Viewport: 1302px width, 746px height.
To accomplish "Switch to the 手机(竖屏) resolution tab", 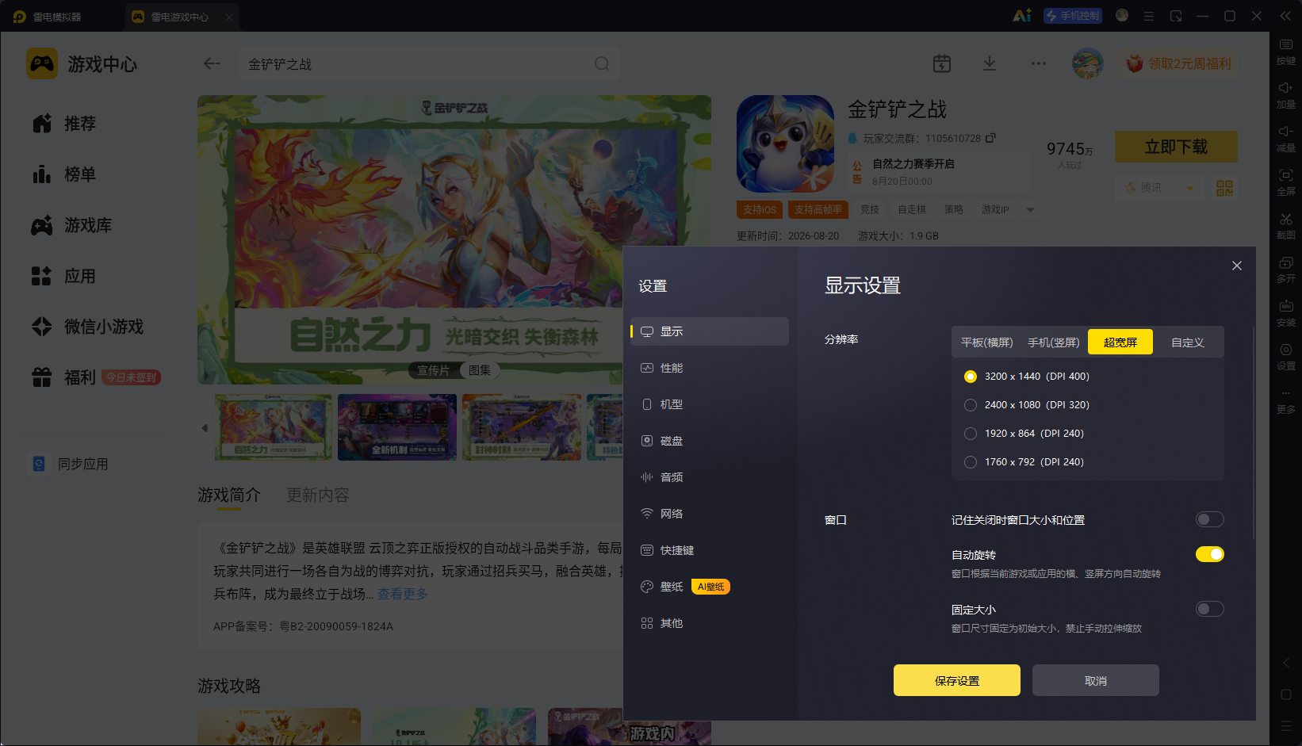I will (1054, 342).
